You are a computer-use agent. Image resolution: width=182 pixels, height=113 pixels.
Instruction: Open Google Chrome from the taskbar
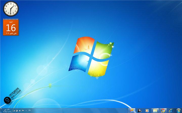click(163, 110)
